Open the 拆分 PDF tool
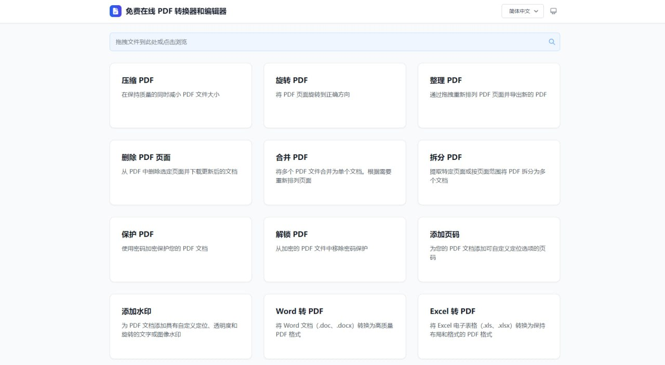 (488, 172)
